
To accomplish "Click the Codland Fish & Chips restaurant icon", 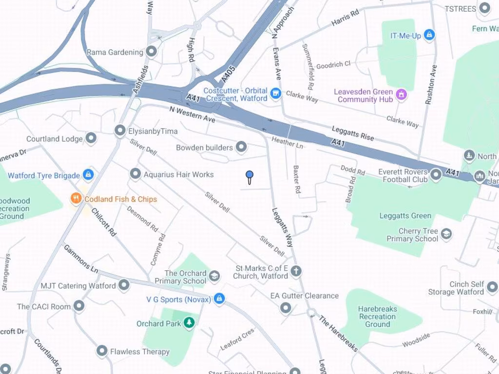I will pyautogui.click(x=76, y=199).
